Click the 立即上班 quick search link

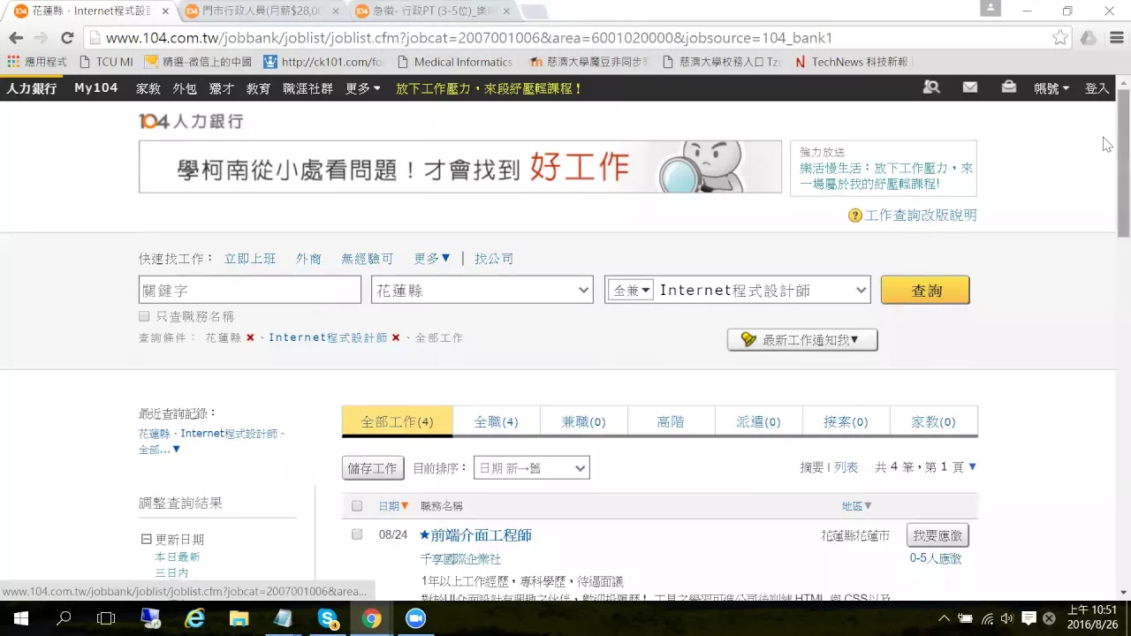pyautogui.click(x=250, y=259)
